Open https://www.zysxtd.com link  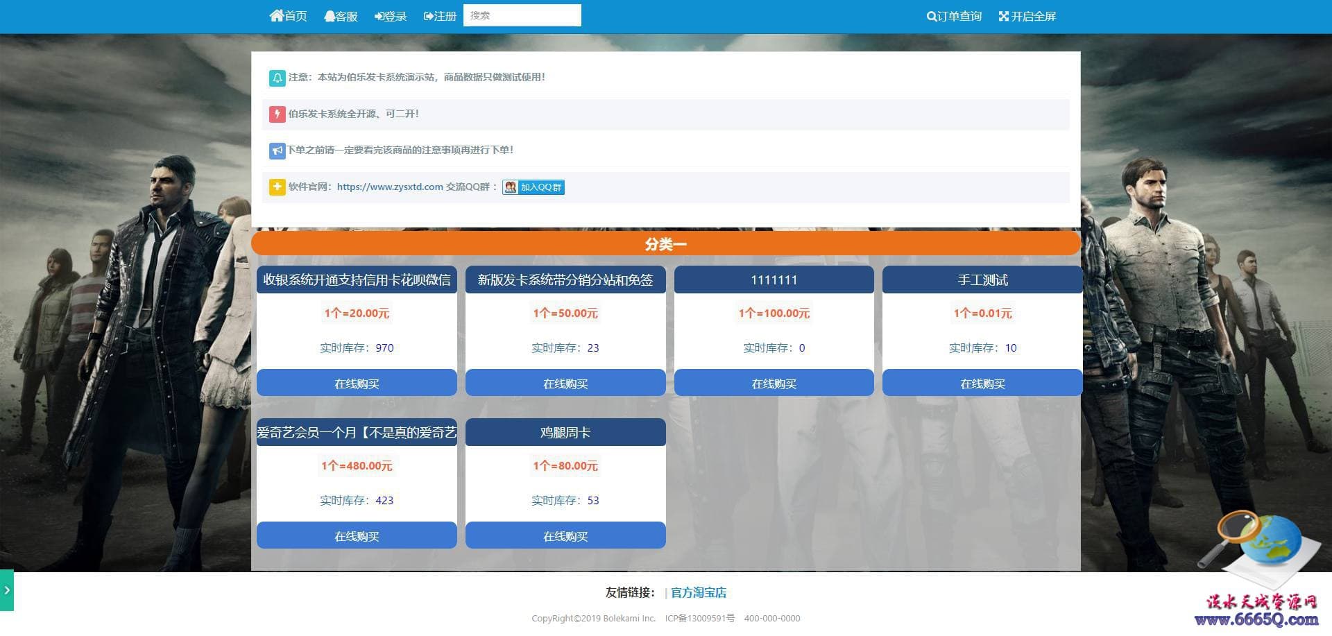[390, 187]
